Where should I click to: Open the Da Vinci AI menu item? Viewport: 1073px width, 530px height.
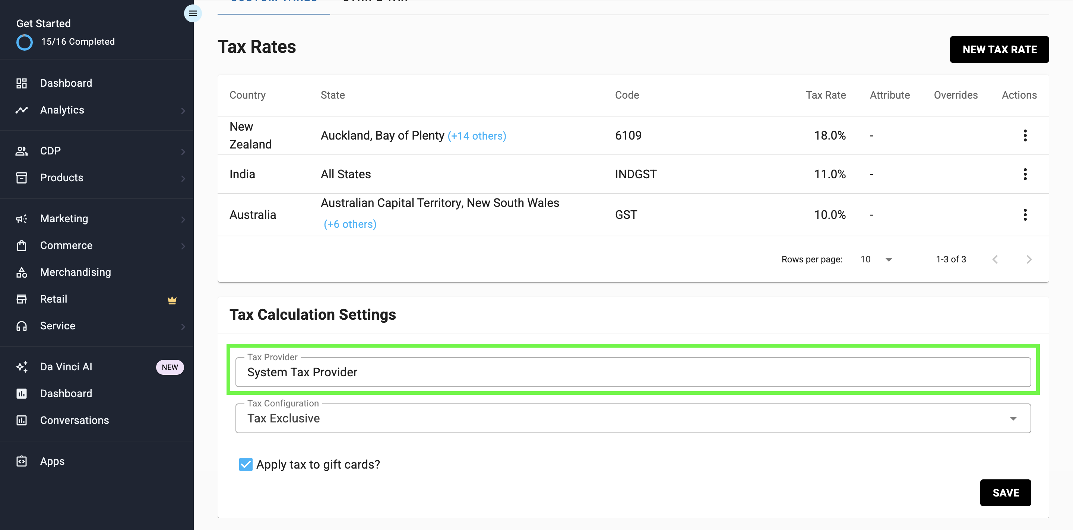coord(96,367)
